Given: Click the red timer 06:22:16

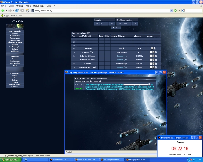Looking at the screenshot, I should [x=180, y=149].
